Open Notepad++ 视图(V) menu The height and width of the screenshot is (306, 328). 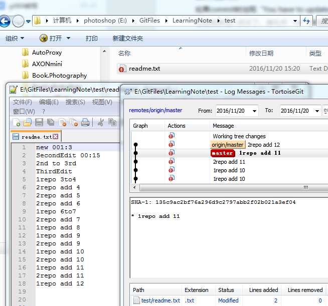point(102,102)
